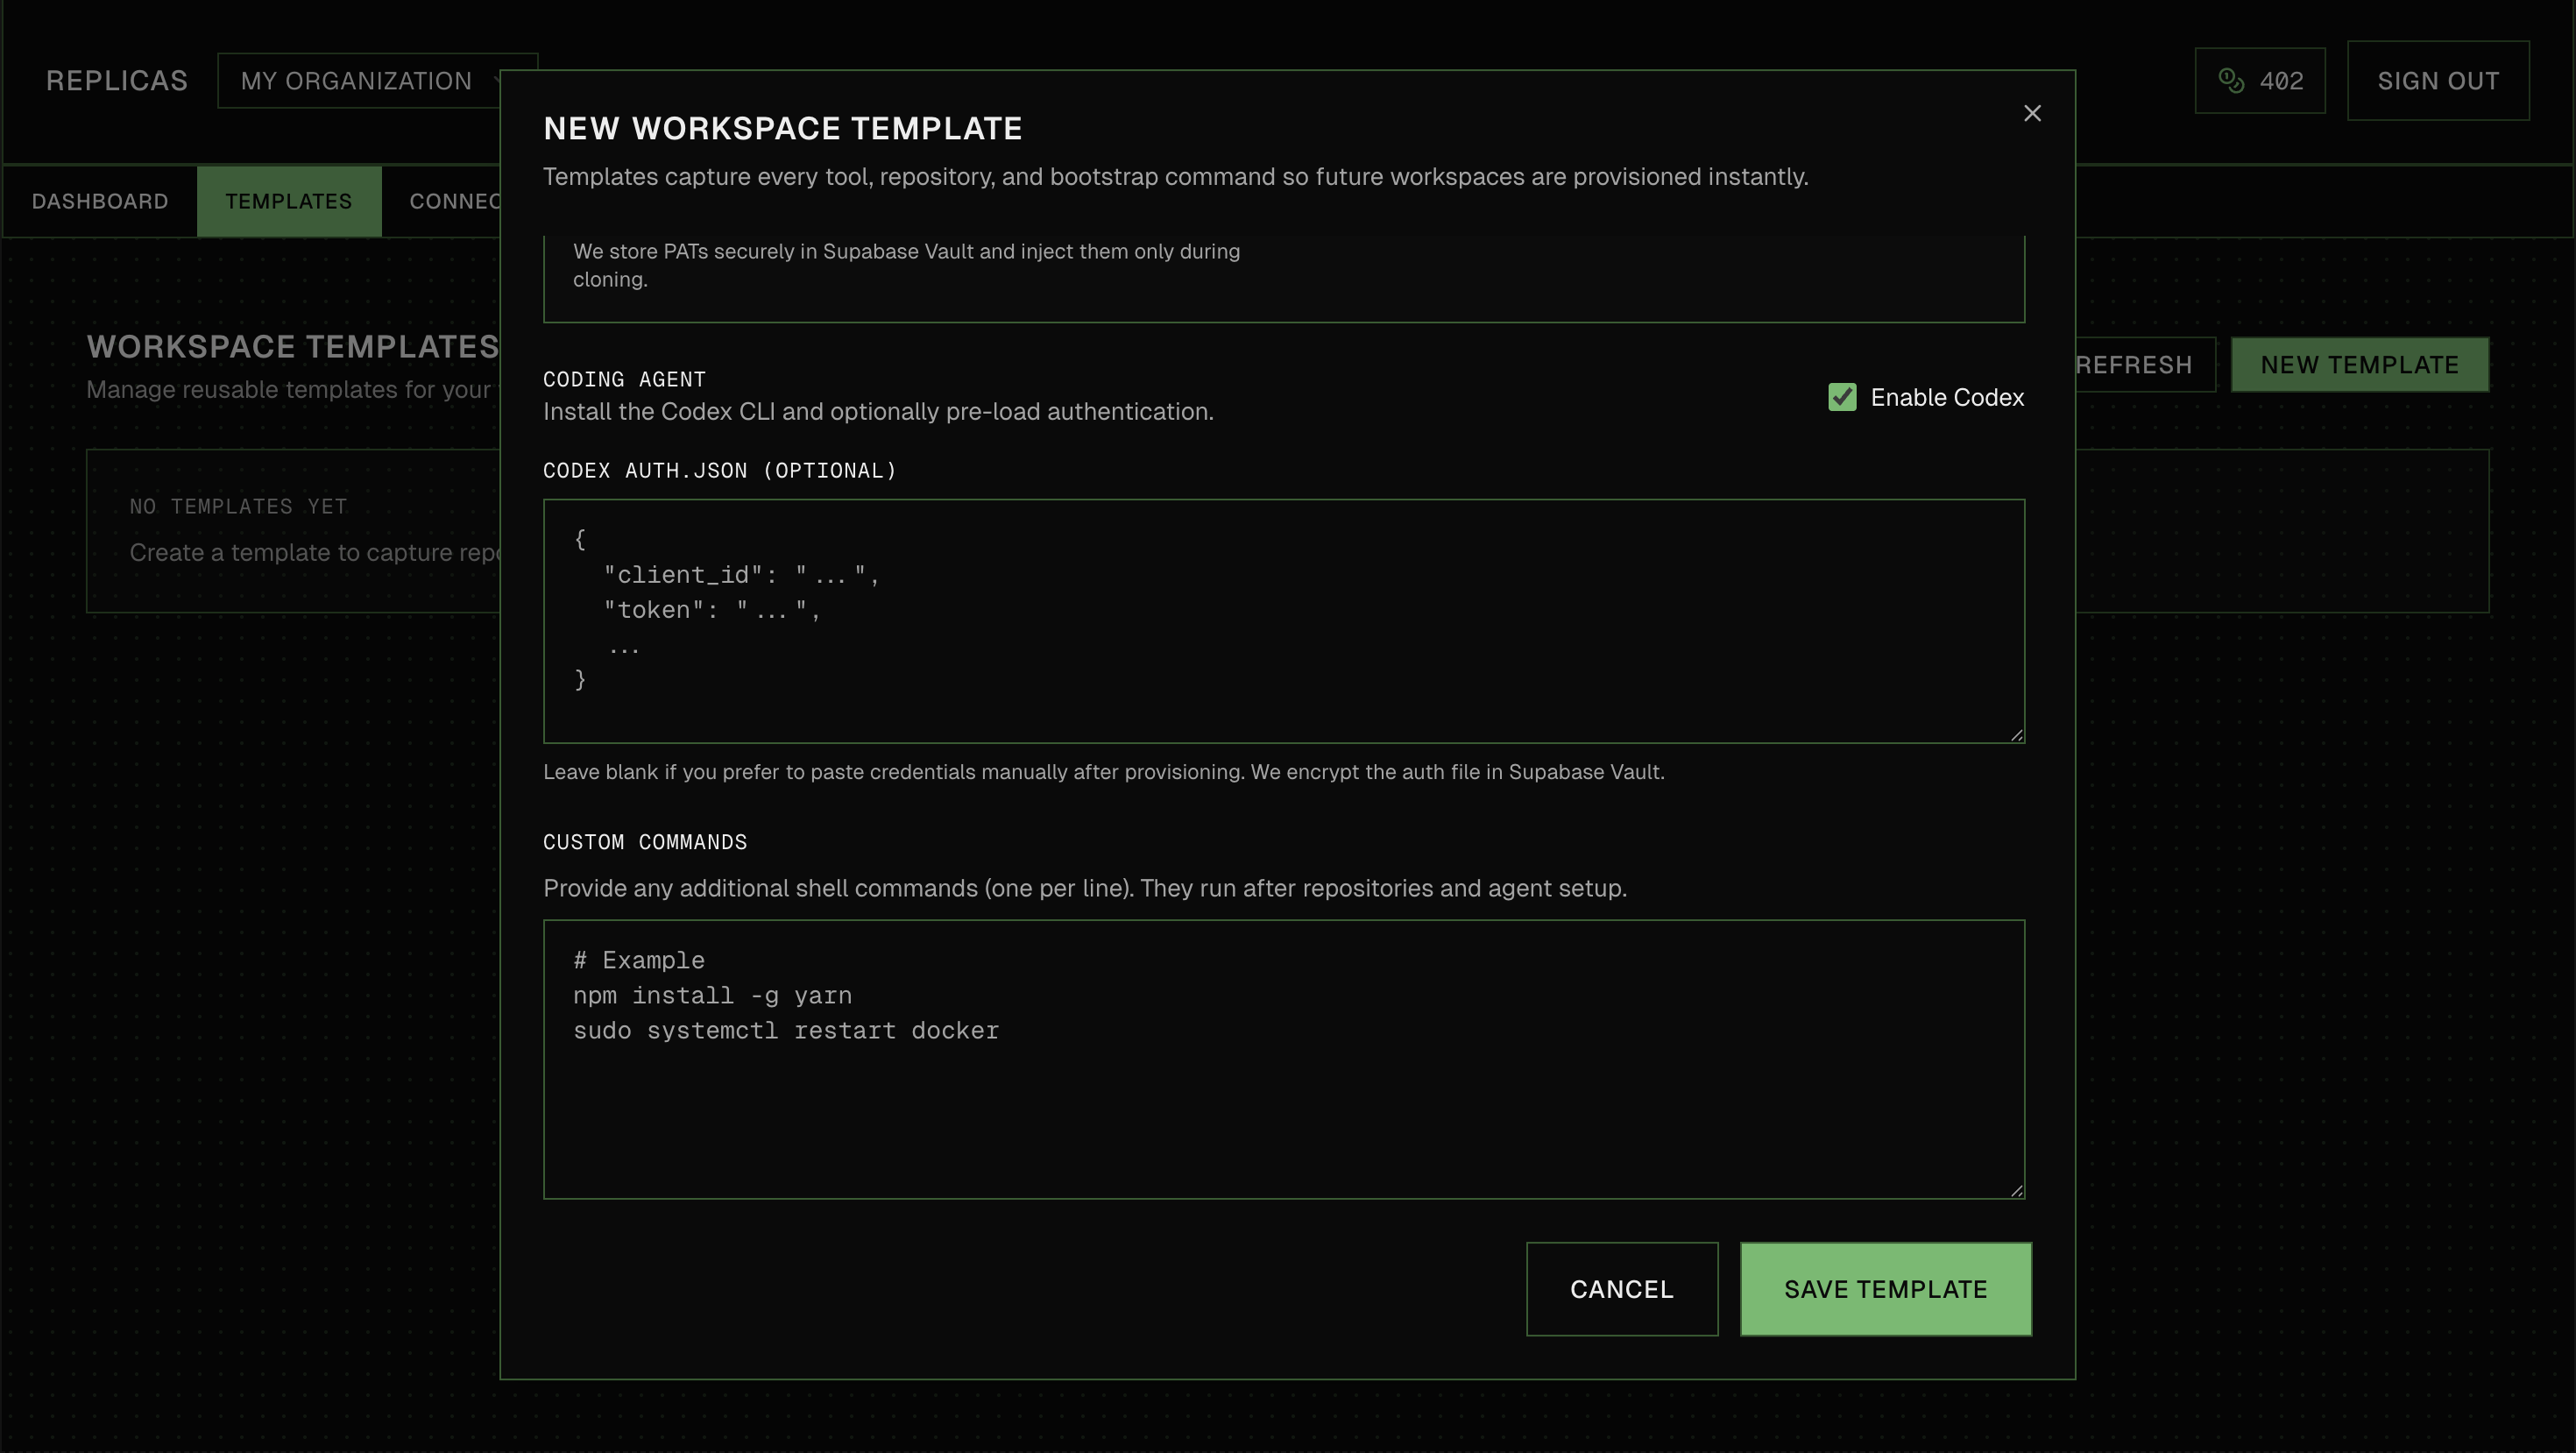Click the Custom Commands textarea resize handle

[2016, 1190]
